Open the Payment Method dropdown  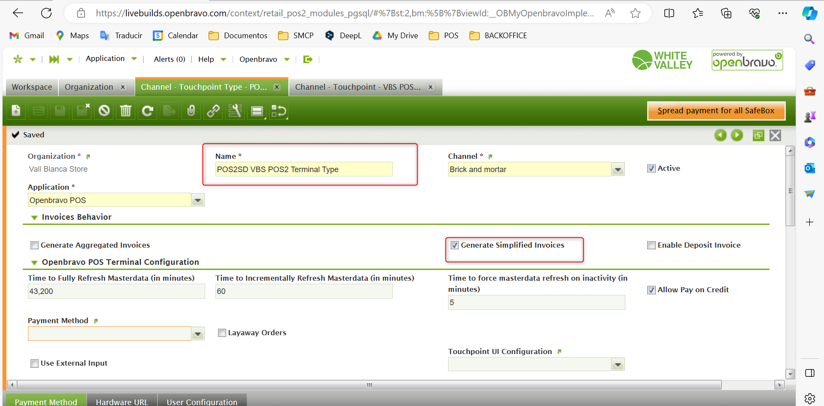point(197,334)
